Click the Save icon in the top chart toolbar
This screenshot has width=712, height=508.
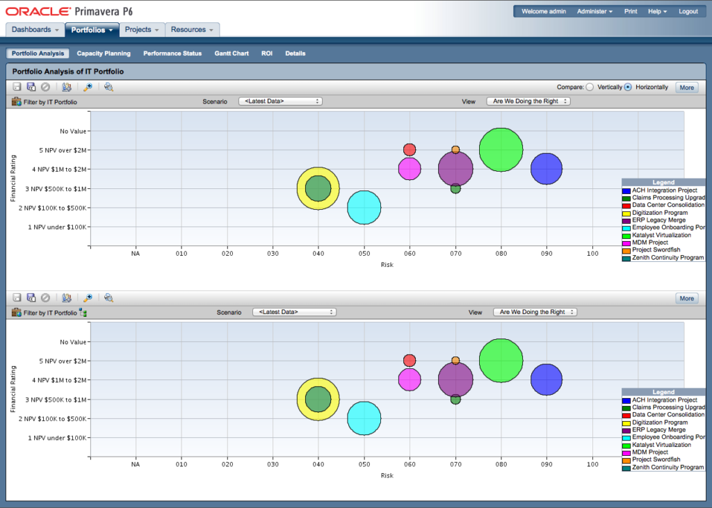[17, 87]
